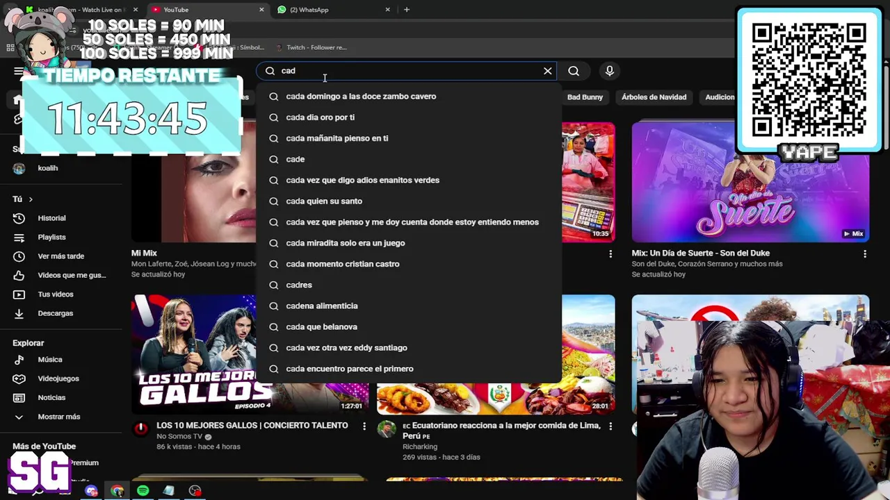The width and height of the screenshot is (890, 500).
Task: Switch to the Kick Watch Live tab
Action: (x=82, y=10)
